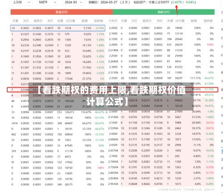Click 振幅 header on the call side
Screen dimensions: 223x193
85,21
